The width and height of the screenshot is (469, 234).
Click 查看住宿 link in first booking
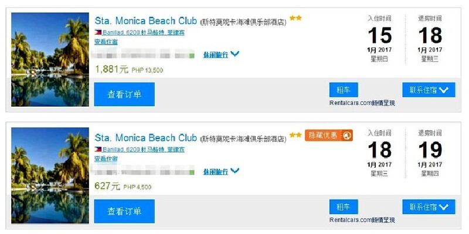pyautogui.click(x=106, y=42)
